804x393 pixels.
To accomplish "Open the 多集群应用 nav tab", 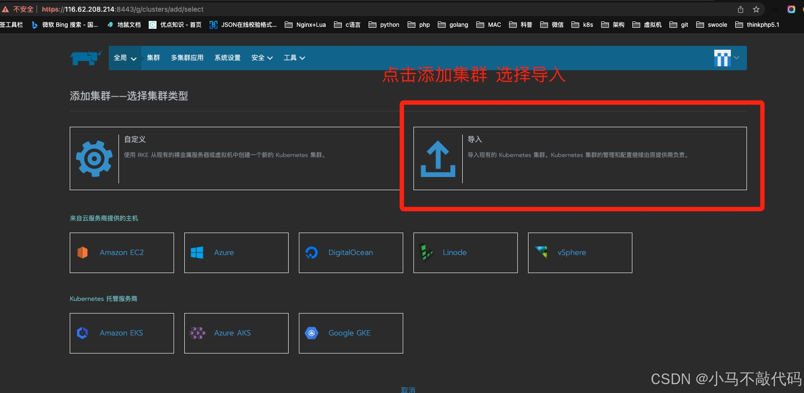I will (x=187, y=58).
